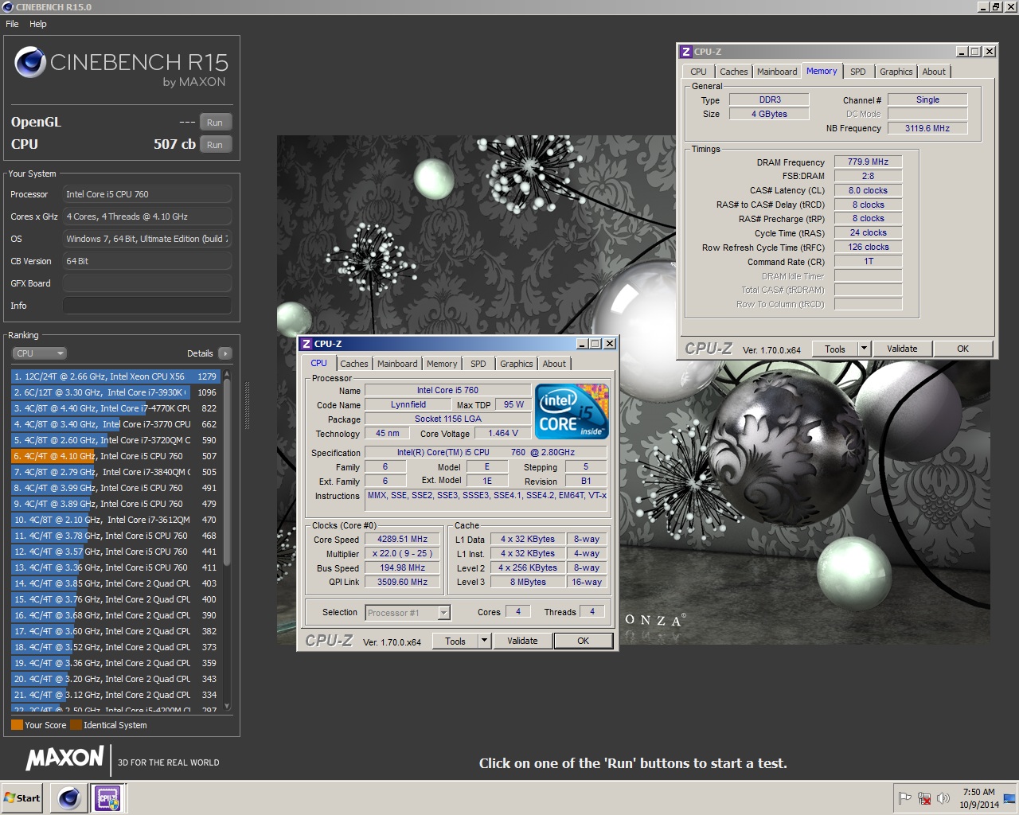Open the CPU ranking type dropdown
This screenshot has height=815, width=1019.
pyautogui.click(x=39, y=353)
